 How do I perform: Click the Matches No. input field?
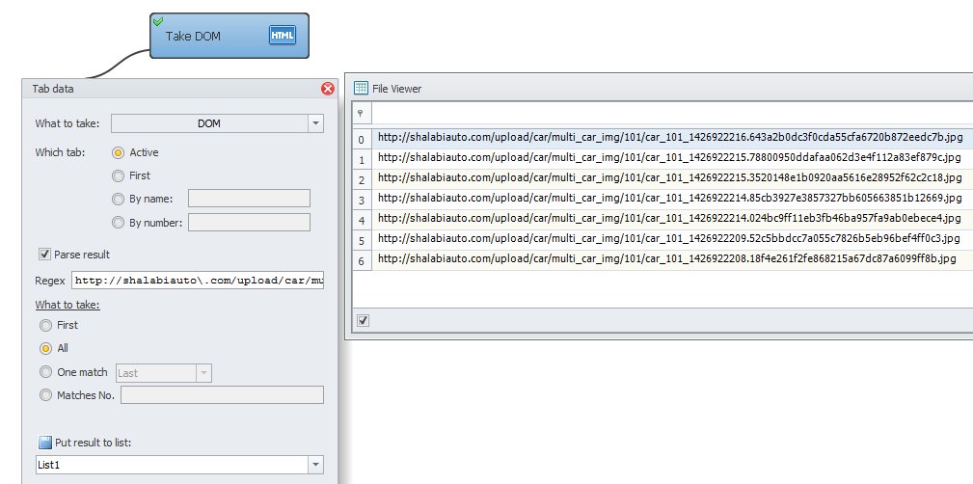(x=222, y=394)
